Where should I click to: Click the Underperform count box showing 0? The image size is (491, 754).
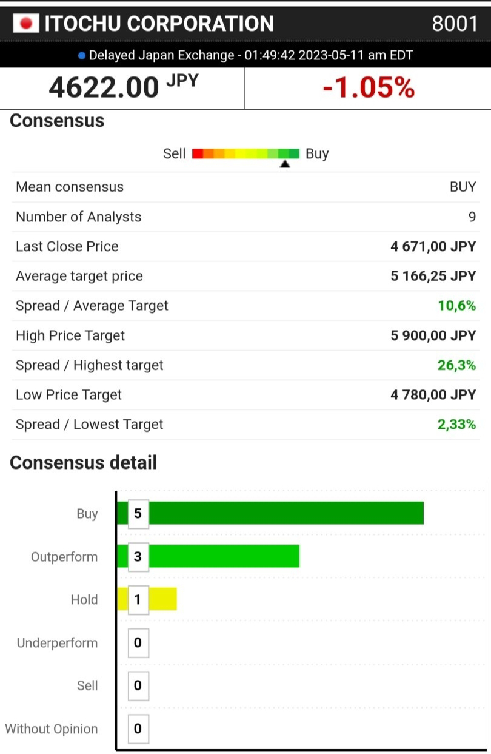click(138, 642)
